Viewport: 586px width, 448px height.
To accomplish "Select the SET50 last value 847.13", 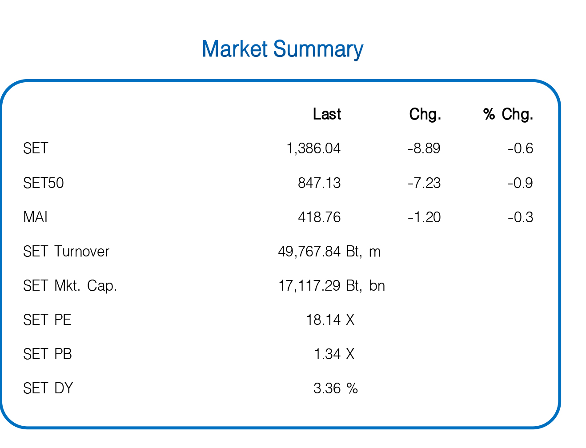I will pyautogui.click(x=319, y=183).
